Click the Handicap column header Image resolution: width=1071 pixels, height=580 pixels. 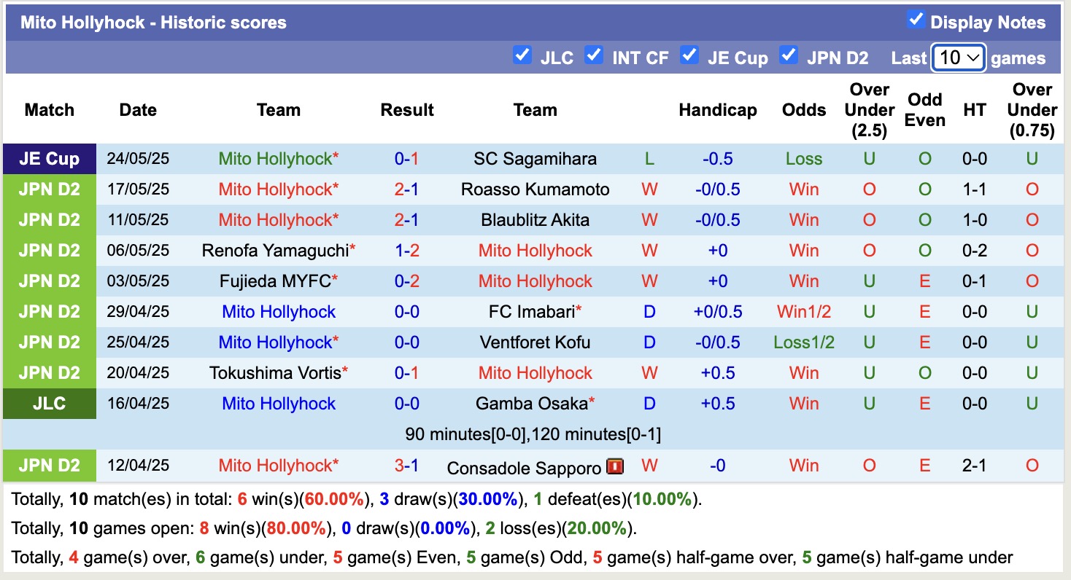(717, 110)
